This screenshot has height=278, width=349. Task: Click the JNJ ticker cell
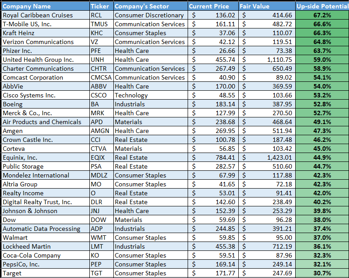click(x=101, y=211)
